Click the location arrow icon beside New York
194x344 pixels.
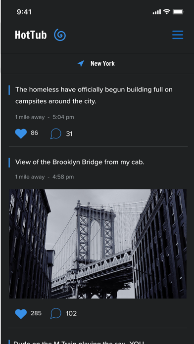pos(81,63)
